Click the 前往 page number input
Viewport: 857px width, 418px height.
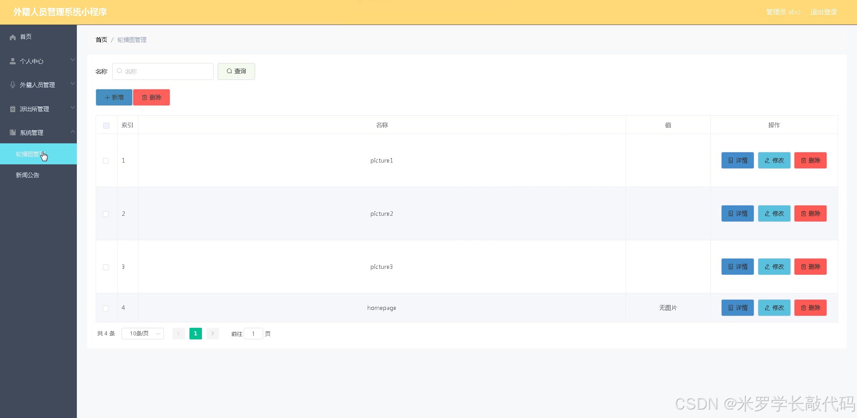click(x=253, y=334)
